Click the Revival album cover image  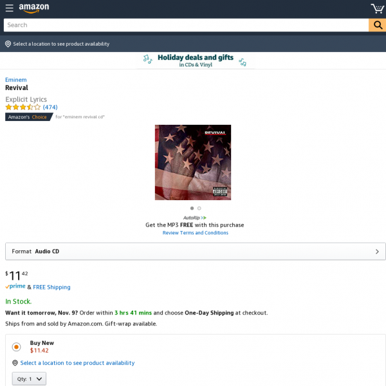tap(193, 163)
